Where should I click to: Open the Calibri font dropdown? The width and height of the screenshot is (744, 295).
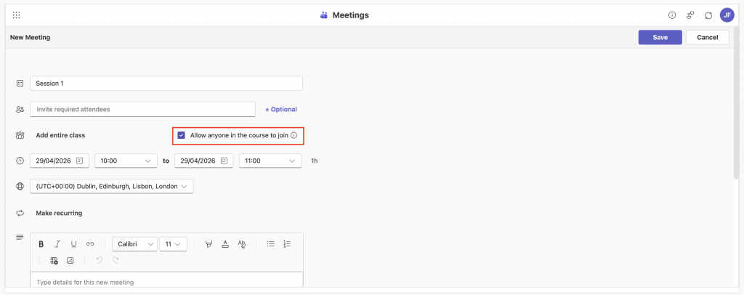134,244
